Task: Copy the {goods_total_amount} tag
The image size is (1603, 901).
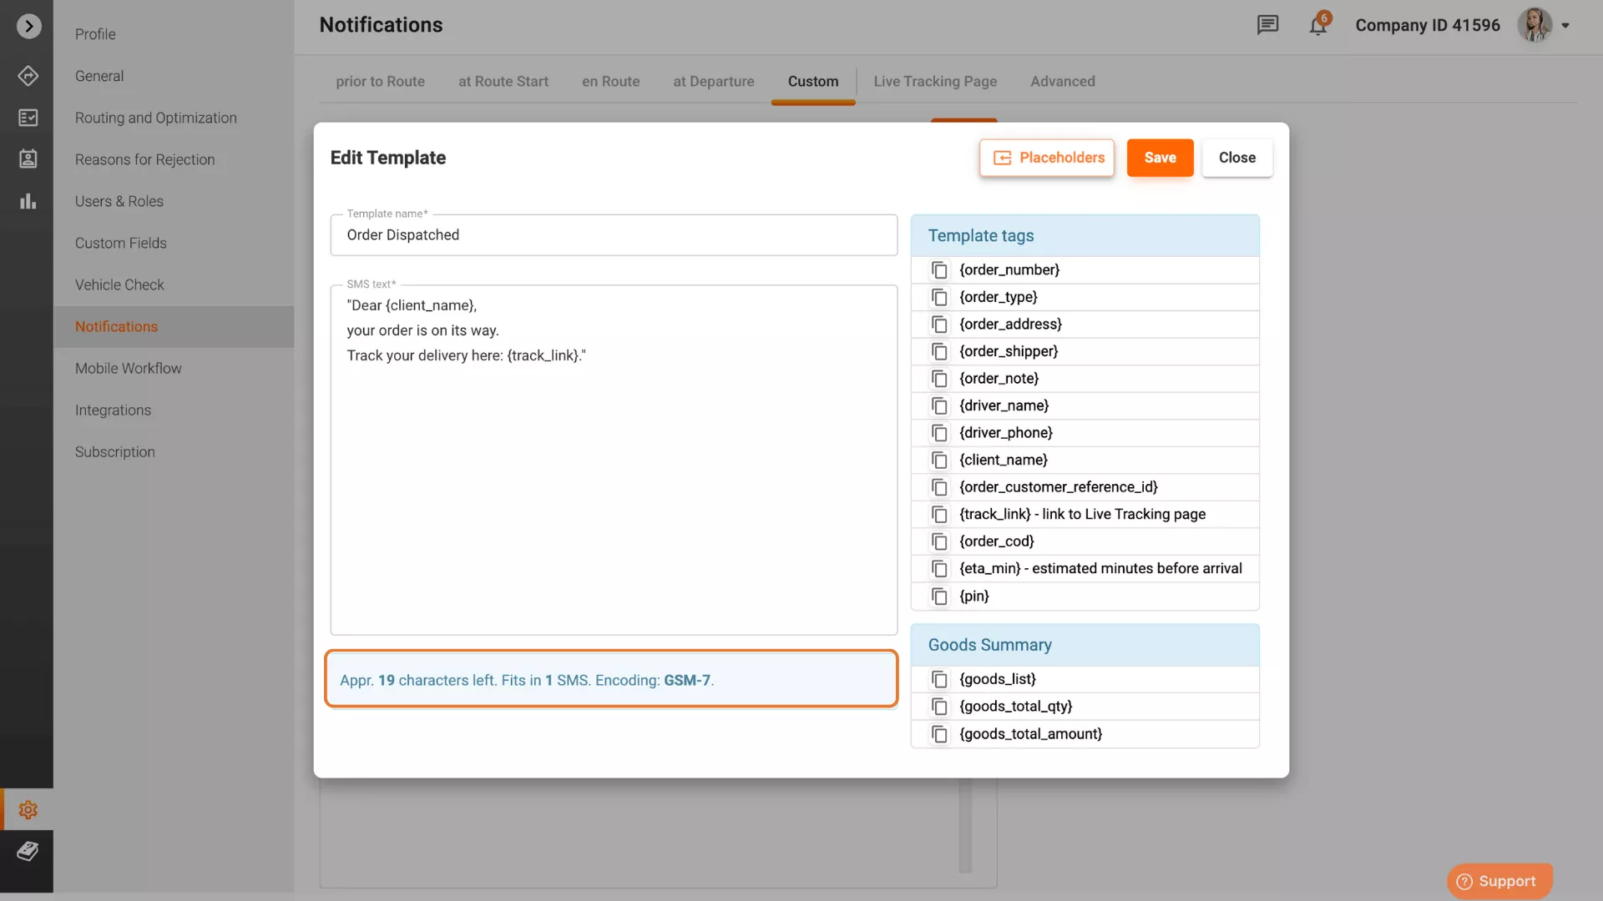Action: point(939,734)
